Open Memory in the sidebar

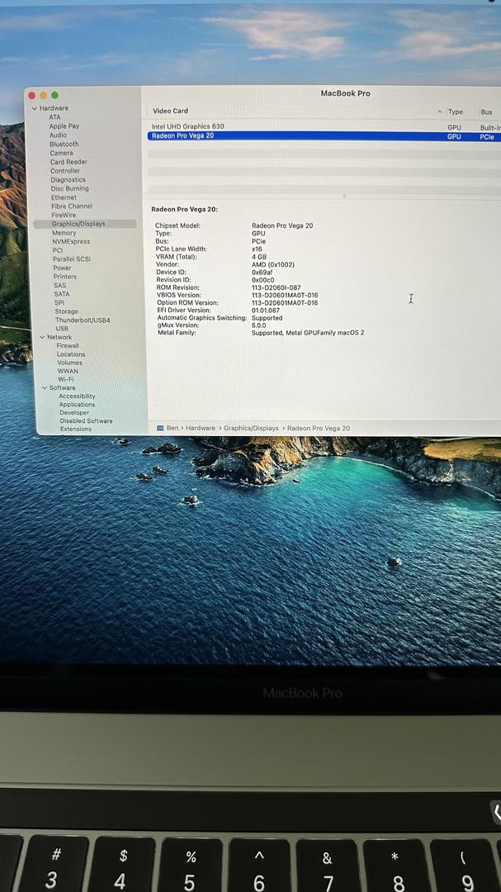coord(64,233)
